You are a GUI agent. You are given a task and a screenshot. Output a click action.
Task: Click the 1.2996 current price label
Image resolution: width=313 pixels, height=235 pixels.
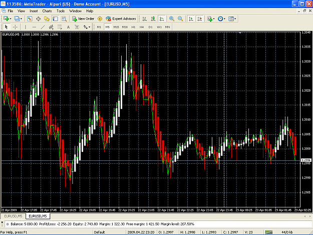[306, 160]
